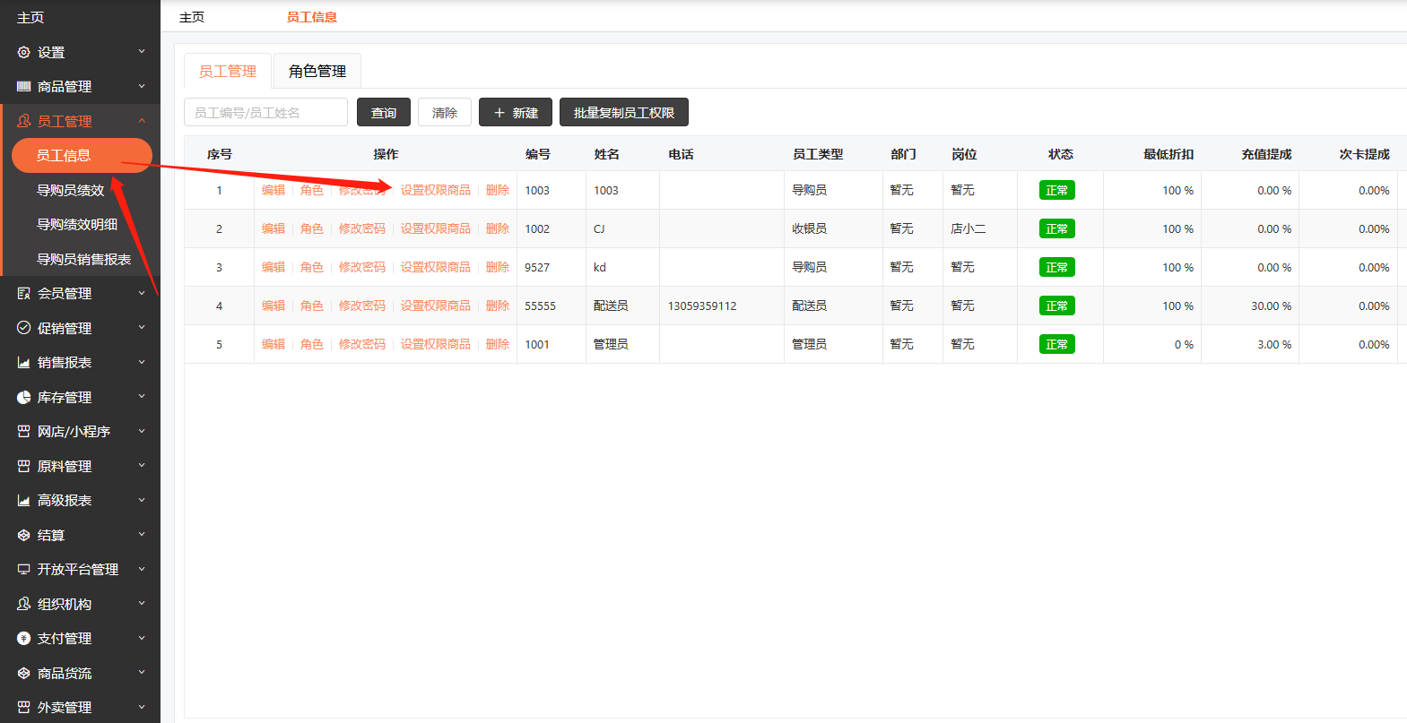The width and height of the screenshot is (1407, 723).
Task: Click the barcode icon beside 商品管理
Action: tap(24, 87)
